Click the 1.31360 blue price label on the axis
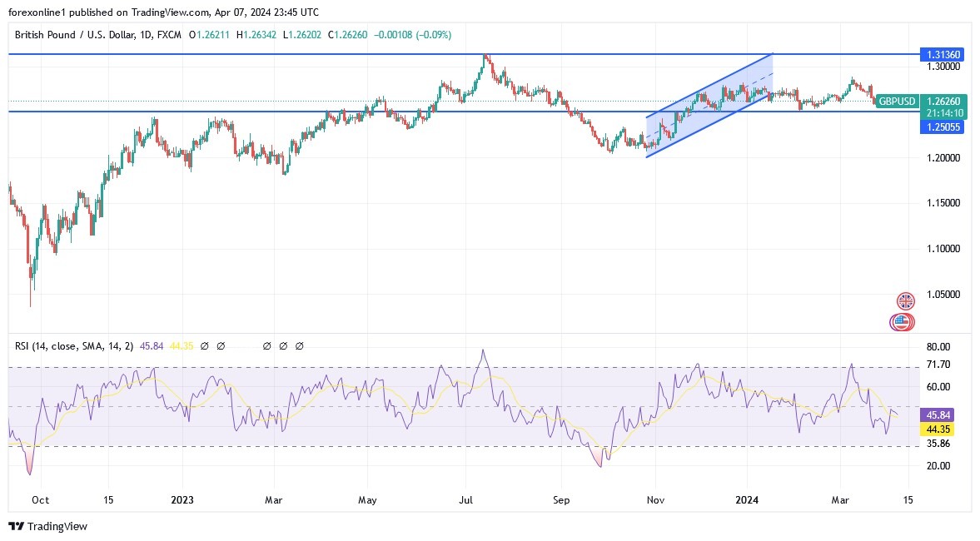 pos(942,53)
